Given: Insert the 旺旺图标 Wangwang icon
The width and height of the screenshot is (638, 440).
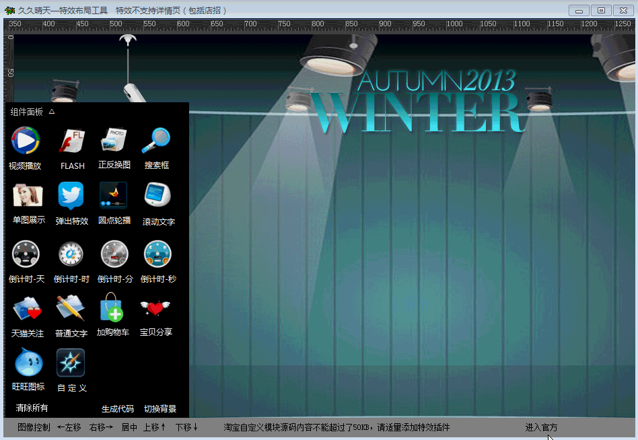Looking at the screenshot, I should [28, 363].
